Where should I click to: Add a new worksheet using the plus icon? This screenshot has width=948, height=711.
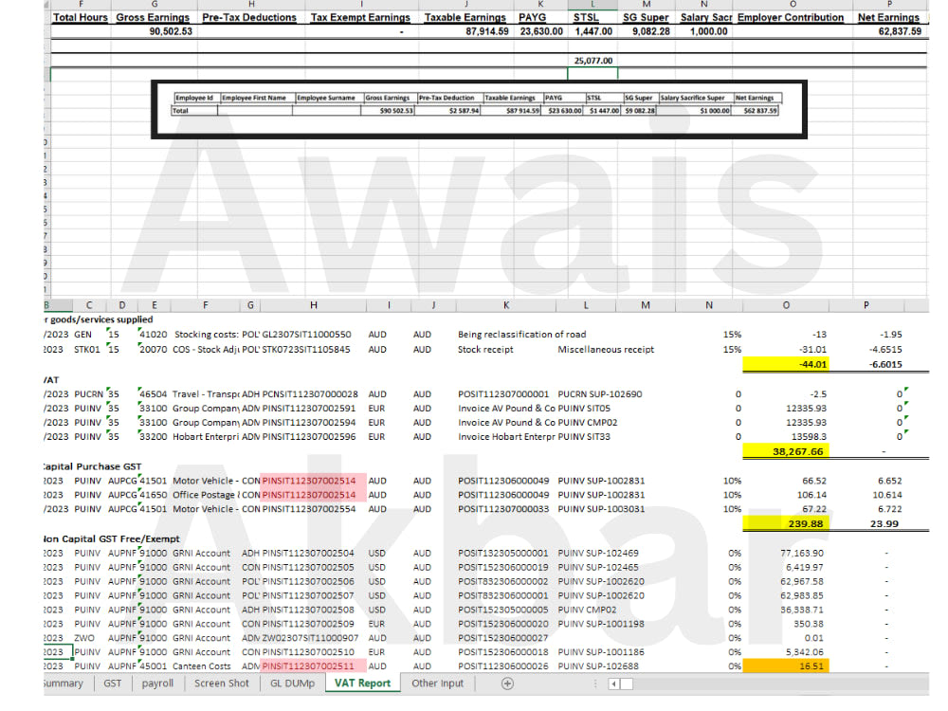(x=507, y=684)
